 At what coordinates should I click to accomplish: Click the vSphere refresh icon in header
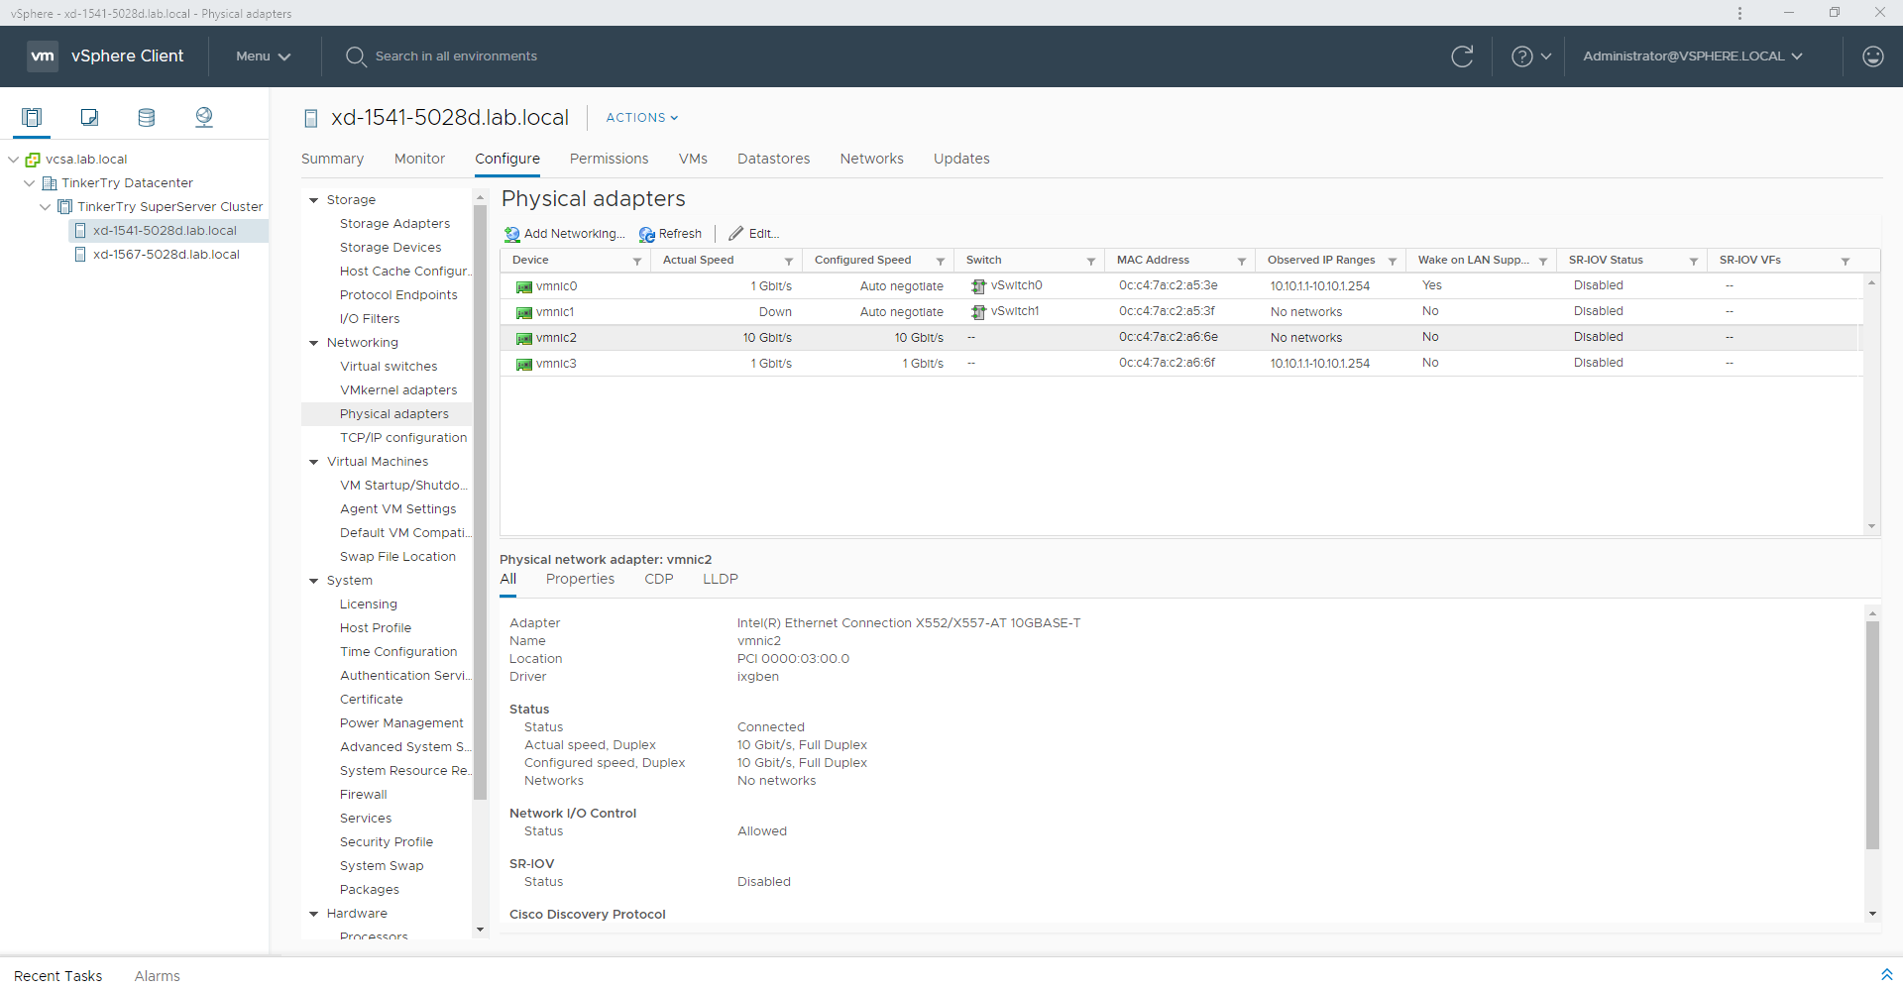1462,56
